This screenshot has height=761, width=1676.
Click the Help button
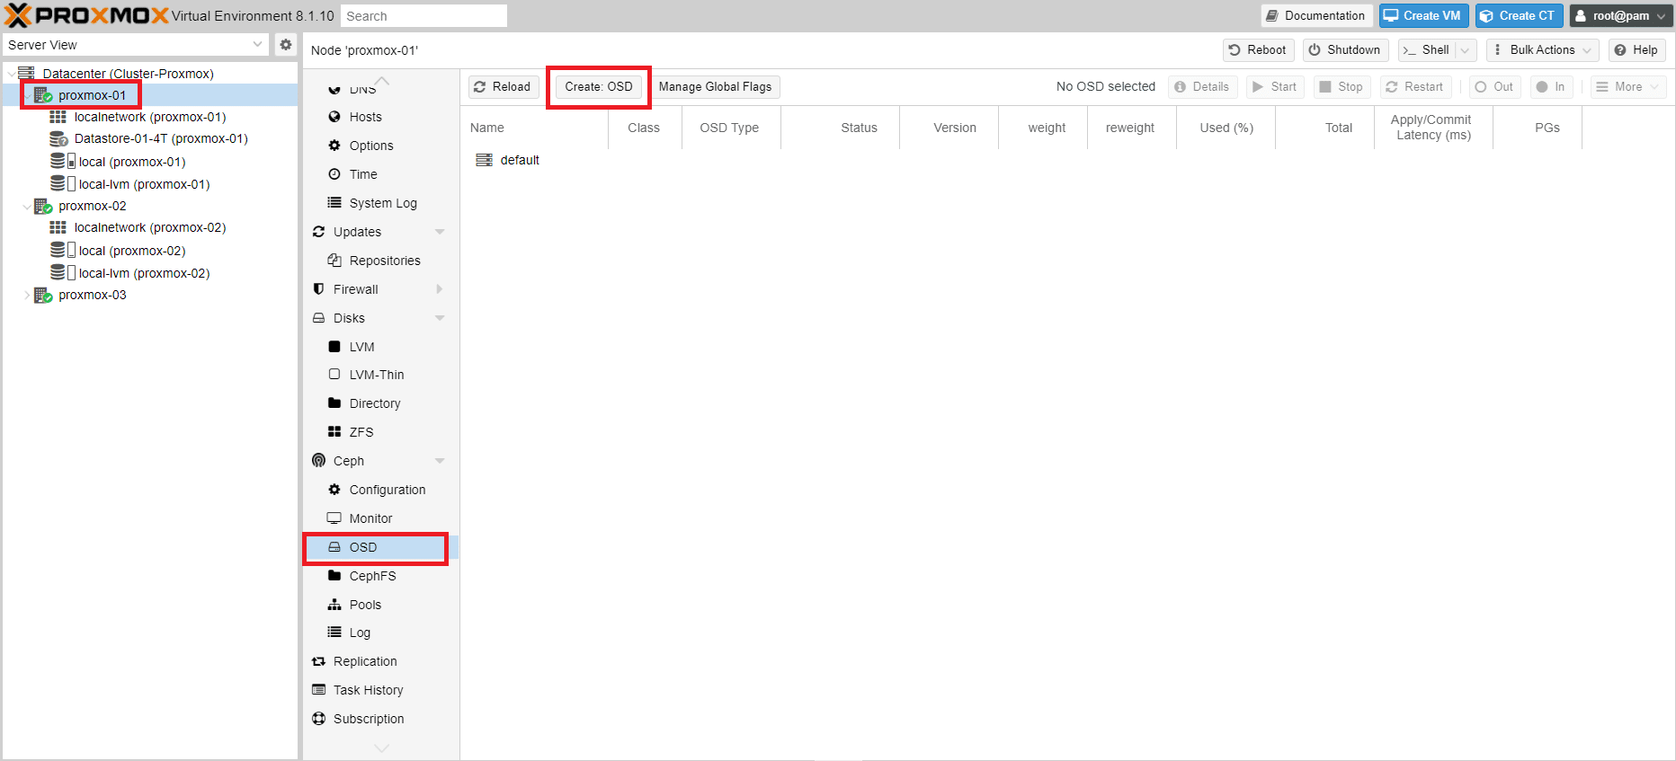[x=1636, y=50]
